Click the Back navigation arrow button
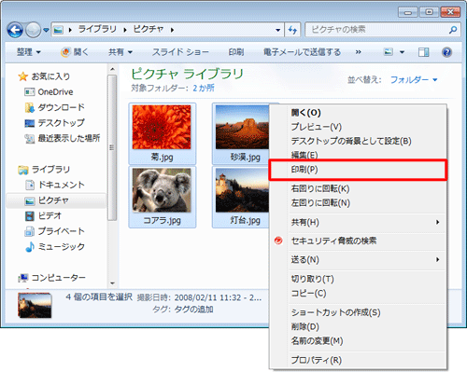 (15, 30)
